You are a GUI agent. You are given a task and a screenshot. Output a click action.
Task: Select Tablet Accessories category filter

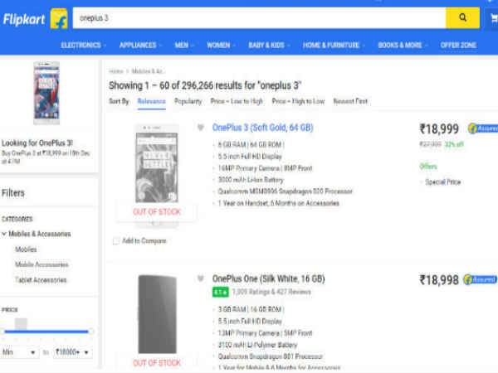pyautogui.click(x=41, y=279)
